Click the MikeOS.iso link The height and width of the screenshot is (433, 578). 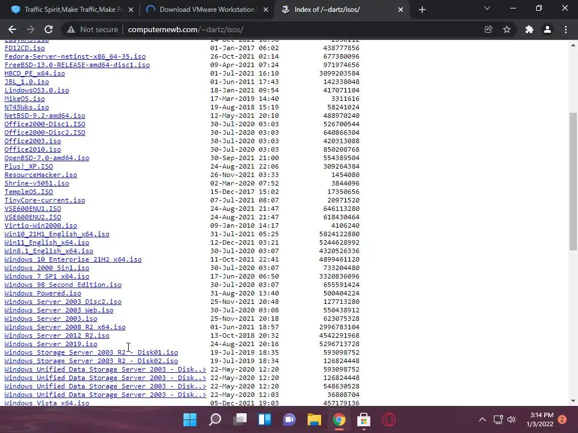click(x=25, y=99)
